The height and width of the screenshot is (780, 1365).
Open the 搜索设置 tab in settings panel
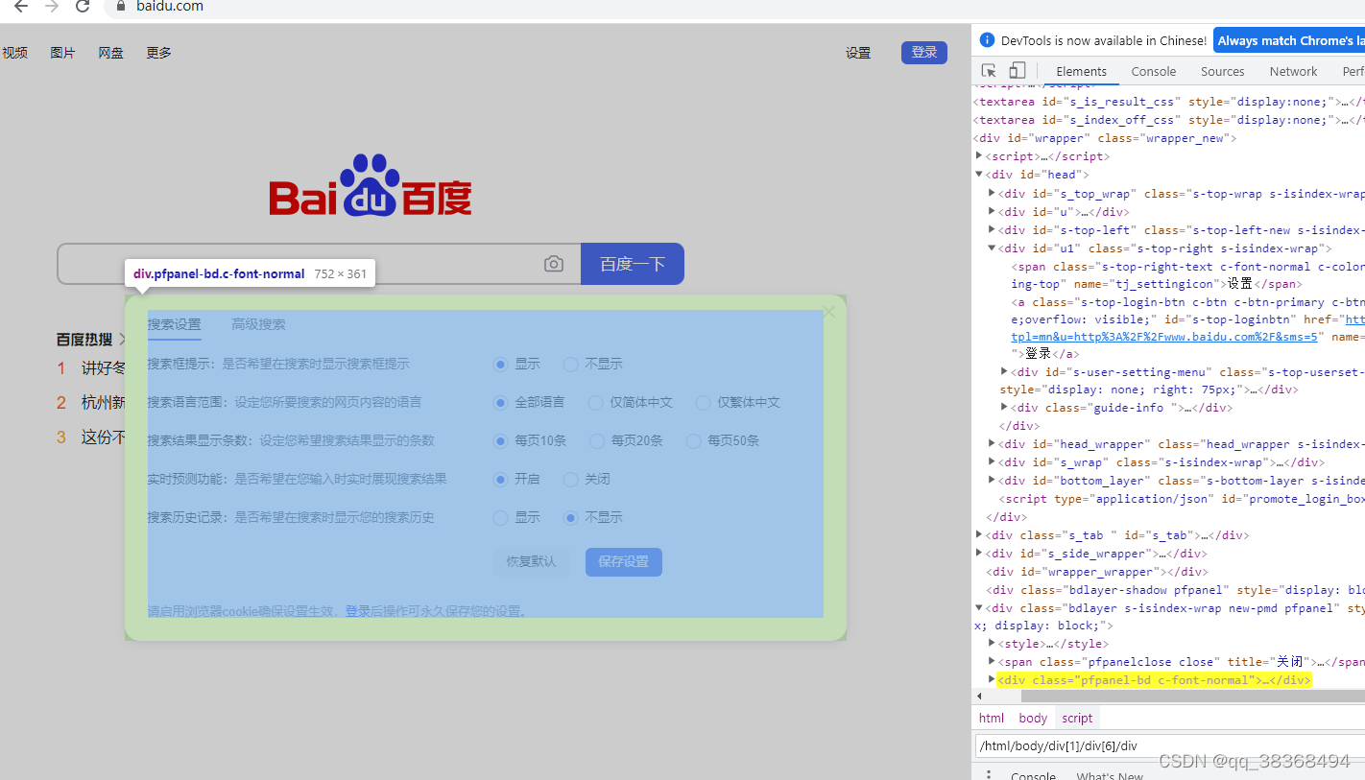tap(174, 324)
